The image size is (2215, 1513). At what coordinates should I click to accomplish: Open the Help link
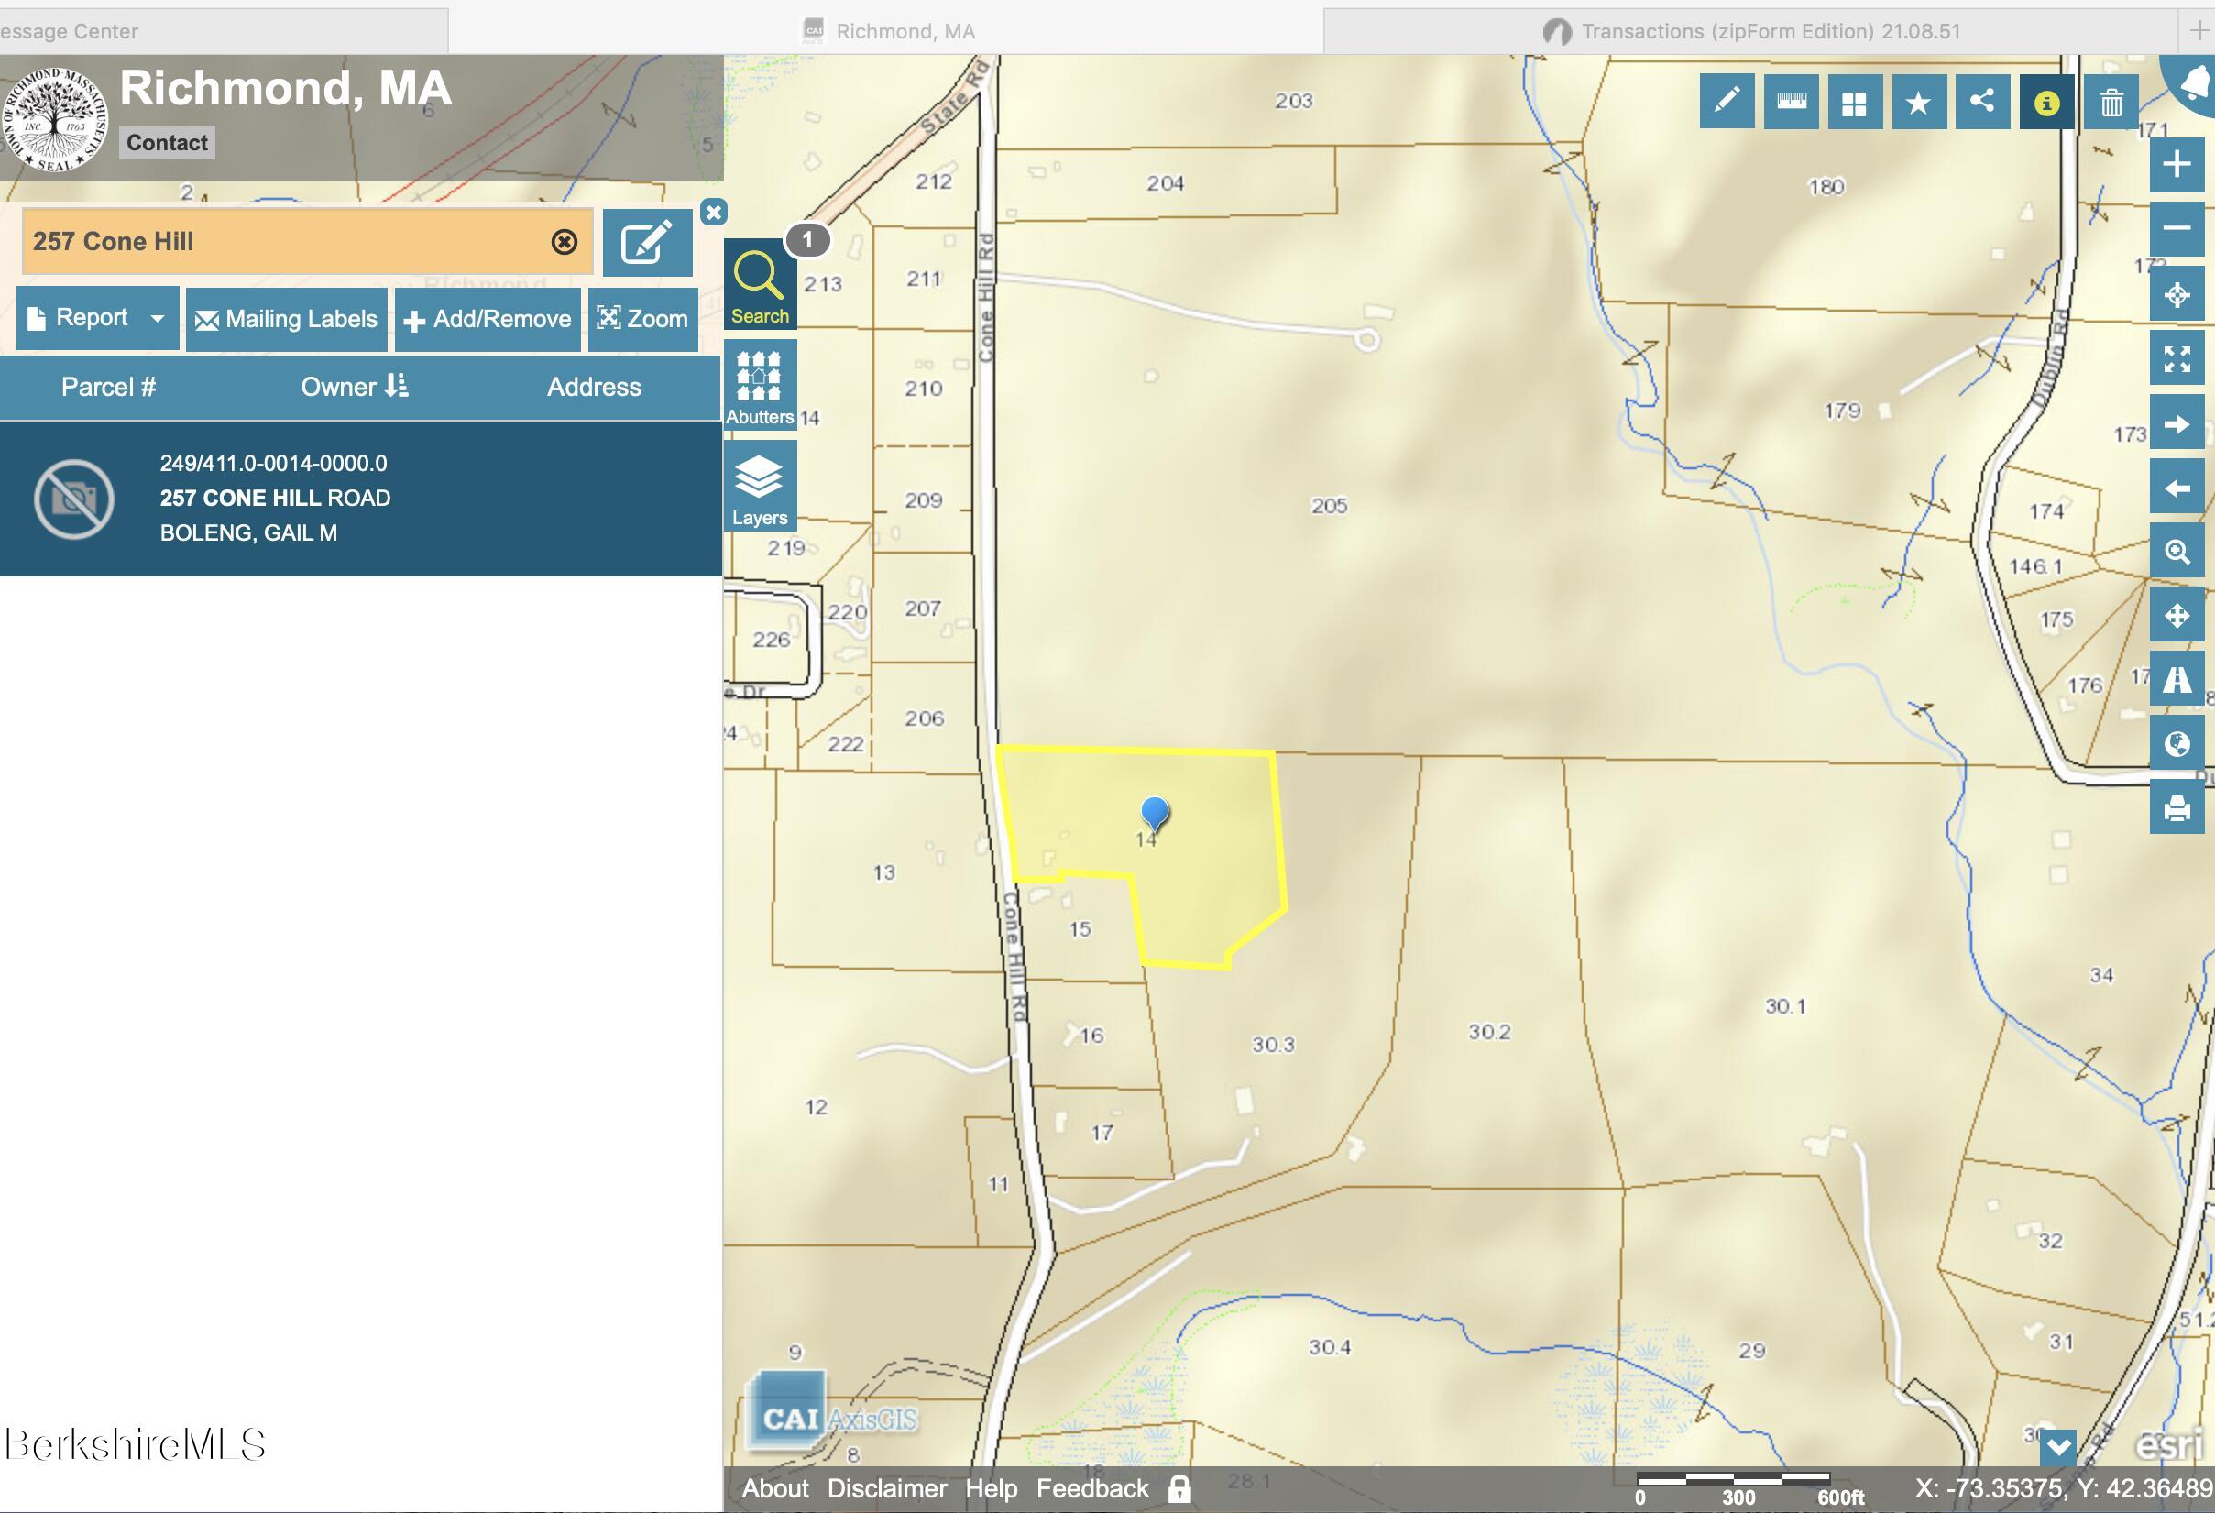click(992, 1489)
